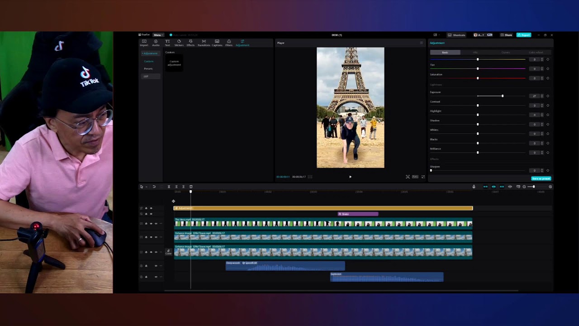
Task: Open the Player panel menu icon
Action: [x=422, y=43]
